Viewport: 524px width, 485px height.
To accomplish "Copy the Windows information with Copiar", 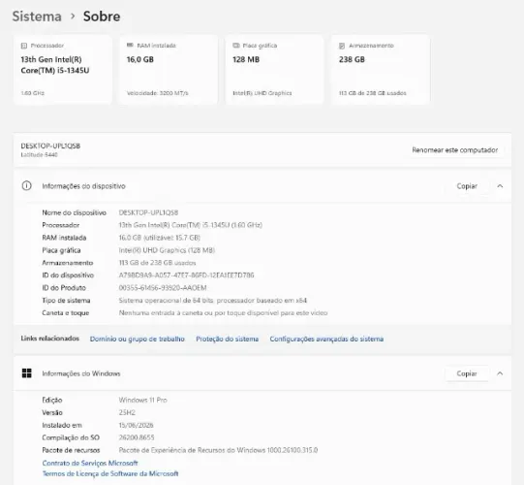I will click(x=467, y=373).
